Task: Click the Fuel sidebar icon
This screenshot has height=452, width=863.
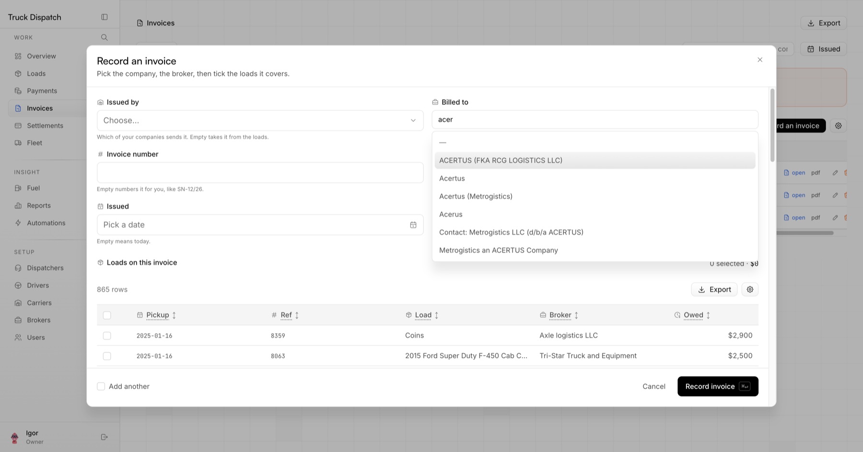Action: click(18, 188)
